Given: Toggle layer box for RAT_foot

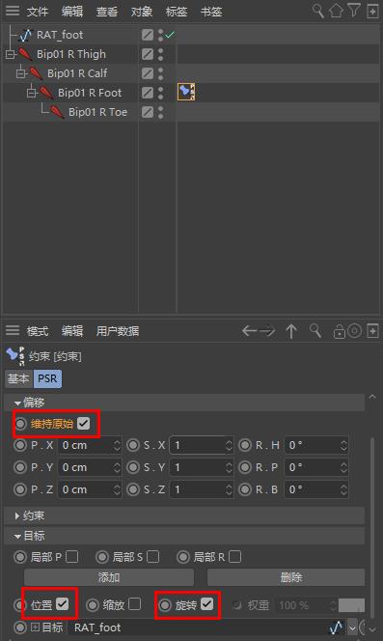Looking at the screenshot, I should point(148,35).
